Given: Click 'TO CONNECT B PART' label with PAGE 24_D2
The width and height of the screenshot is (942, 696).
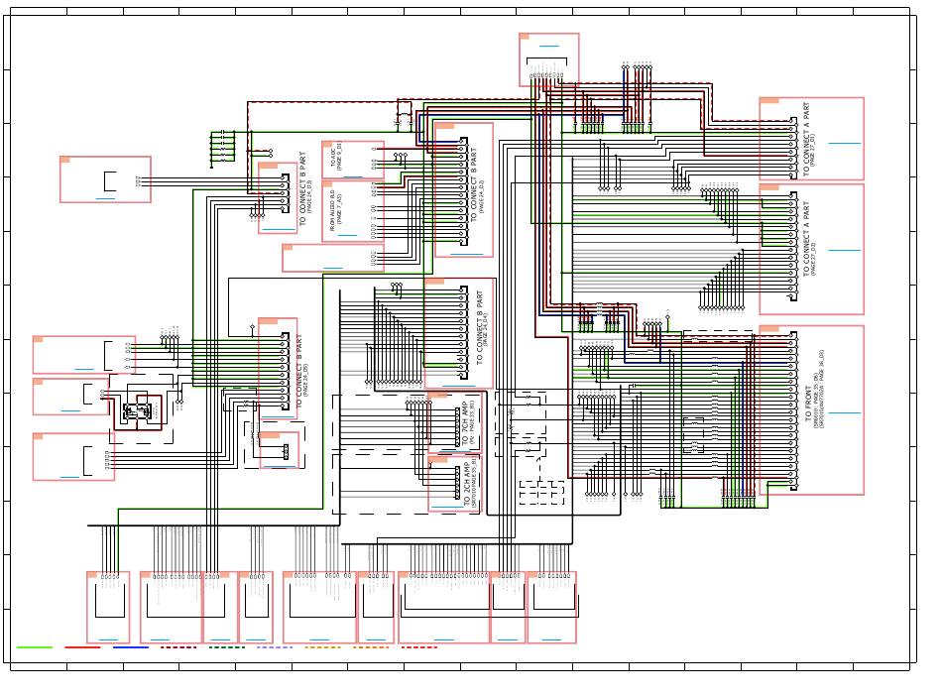Looking at the screenshot, I should pos(476,184).
